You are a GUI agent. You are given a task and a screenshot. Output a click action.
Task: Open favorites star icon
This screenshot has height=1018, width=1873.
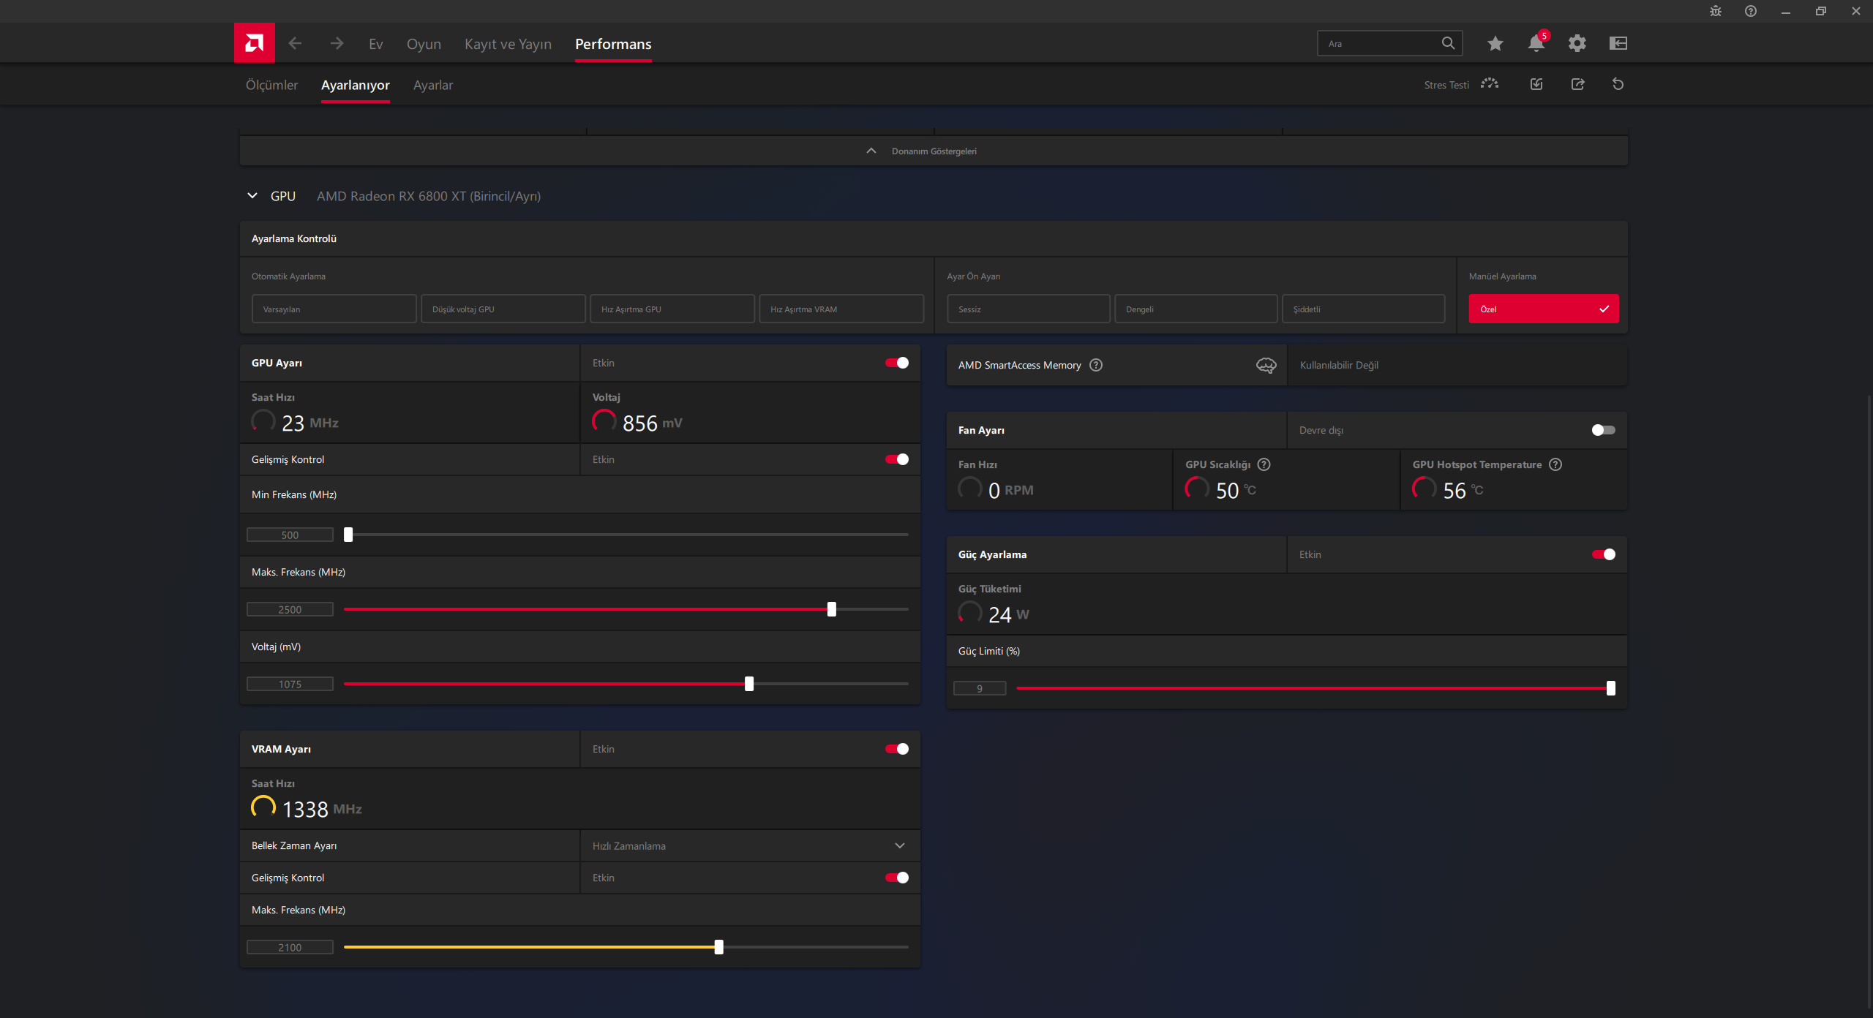(1495, 44)
